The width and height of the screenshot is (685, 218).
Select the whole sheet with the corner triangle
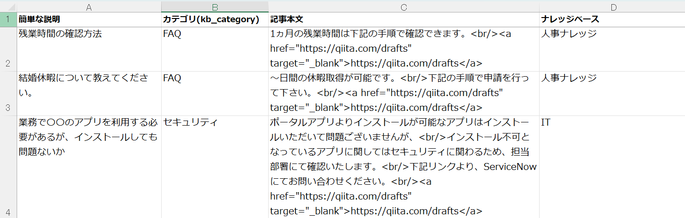[x=8, y=7]
